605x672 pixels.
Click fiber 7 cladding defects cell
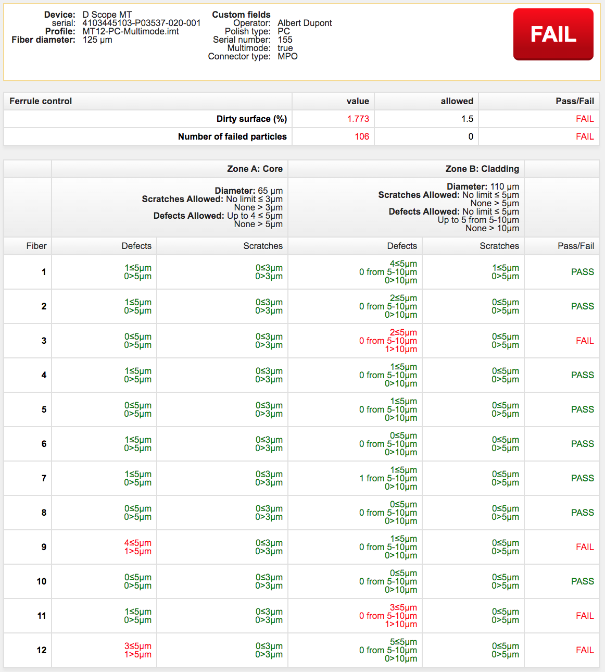pyautogui.click(x=388, y=478)
